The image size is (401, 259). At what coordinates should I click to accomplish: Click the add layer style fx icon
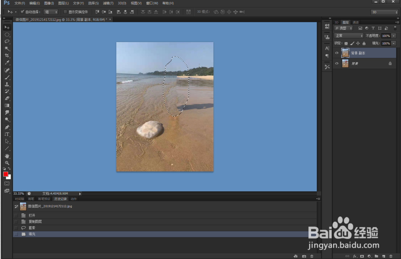coord(355,256)
